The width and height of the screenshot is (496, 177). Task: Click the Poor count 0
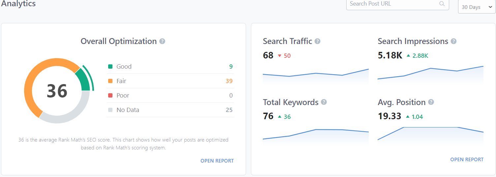pyautogui.click(x=231, y=96)
